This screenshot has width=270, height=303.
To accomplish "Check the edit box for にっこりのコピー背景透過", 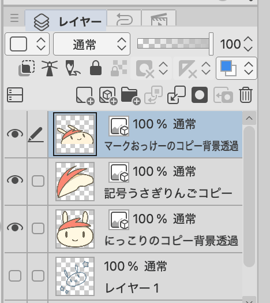I will point(38,228).
